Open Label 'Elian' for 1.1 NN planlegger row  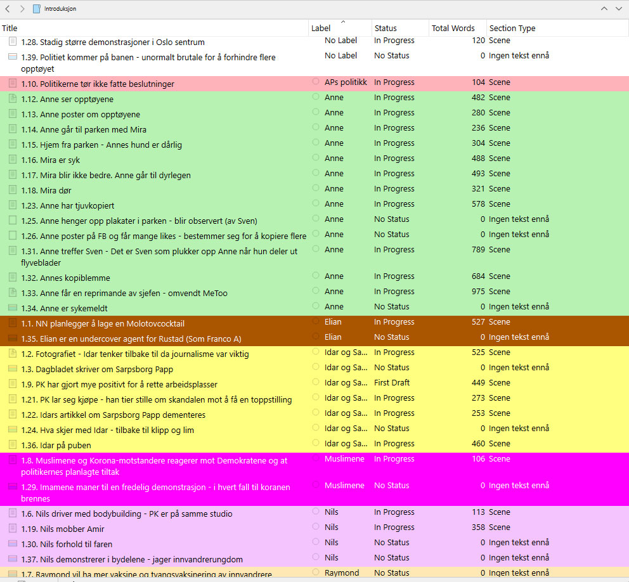point(333,321)
